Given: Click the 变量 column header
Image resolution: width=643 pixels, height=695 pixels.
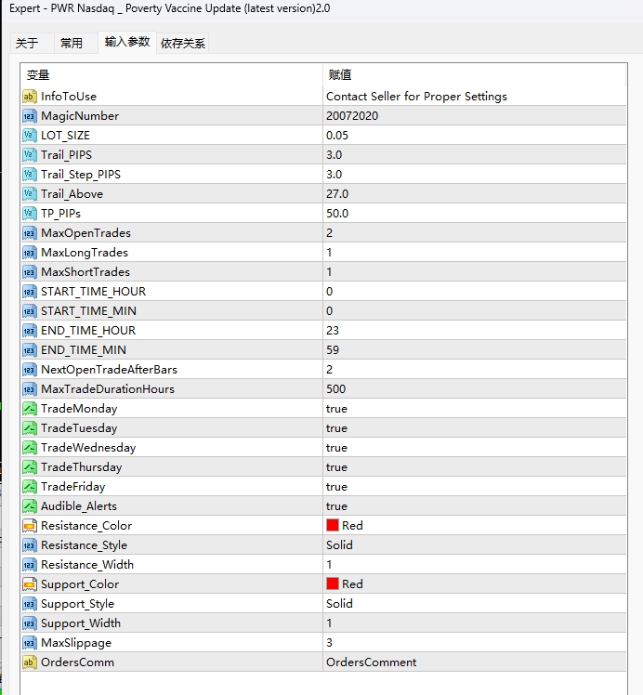Looking at the screenshot, I should [38, 75].
